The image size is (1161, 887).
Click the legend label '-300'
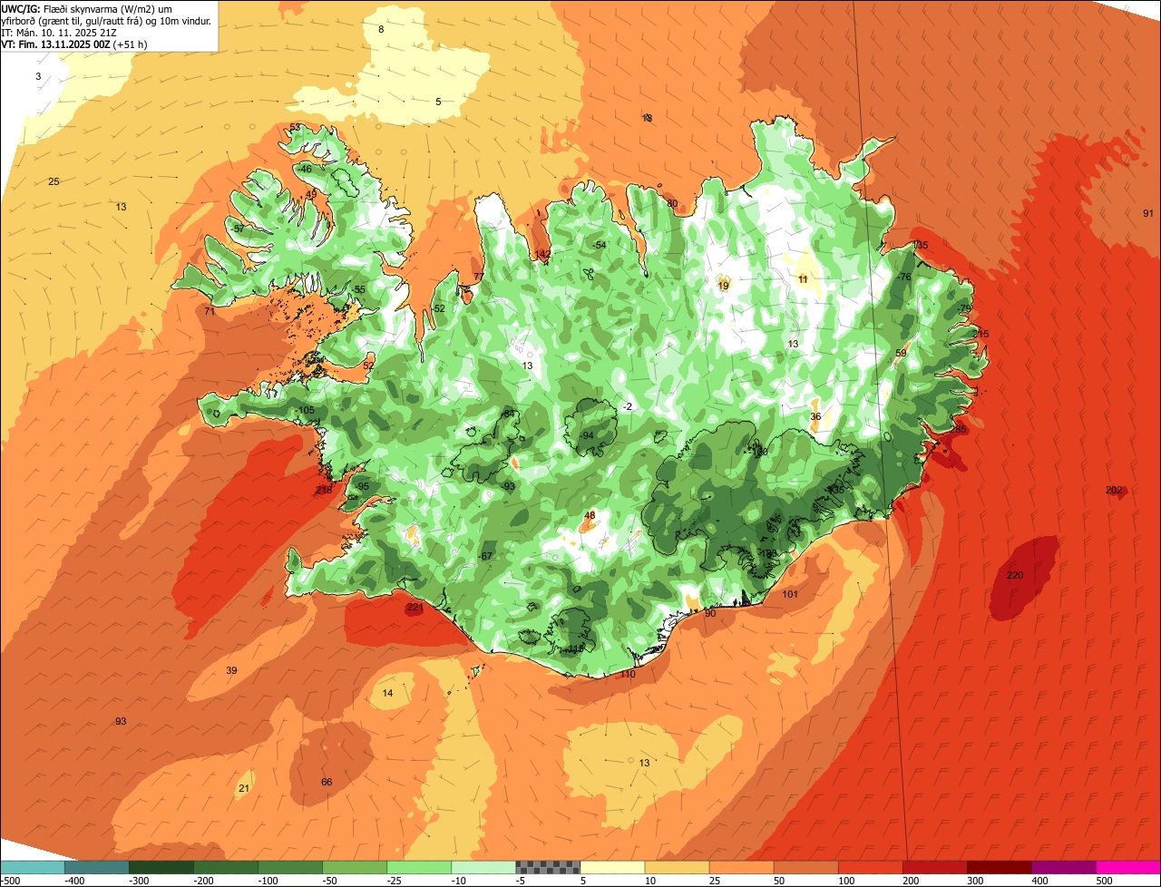(x=138, y=880)
